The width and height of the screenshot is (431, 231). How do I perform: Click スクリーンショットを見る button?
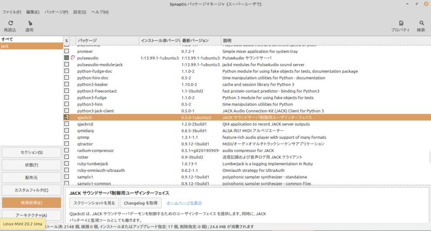94,203
